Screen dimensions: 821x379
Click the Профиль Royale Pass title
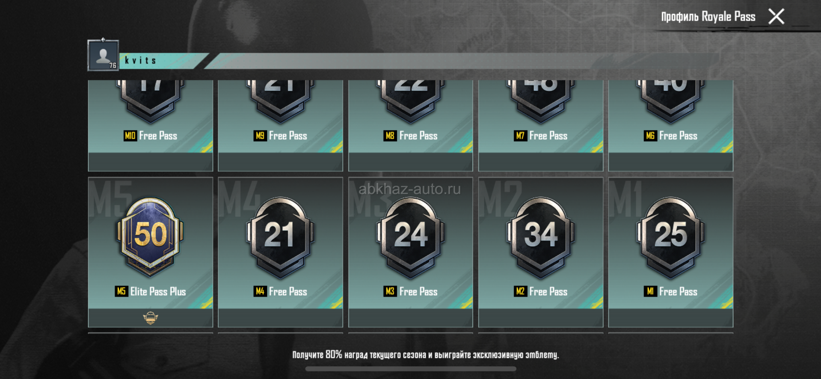point(708,17)
